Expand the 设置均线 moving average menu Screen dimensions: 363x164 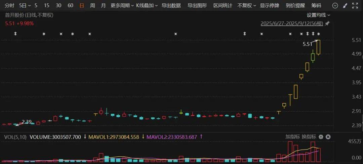[x=318, y=15]
